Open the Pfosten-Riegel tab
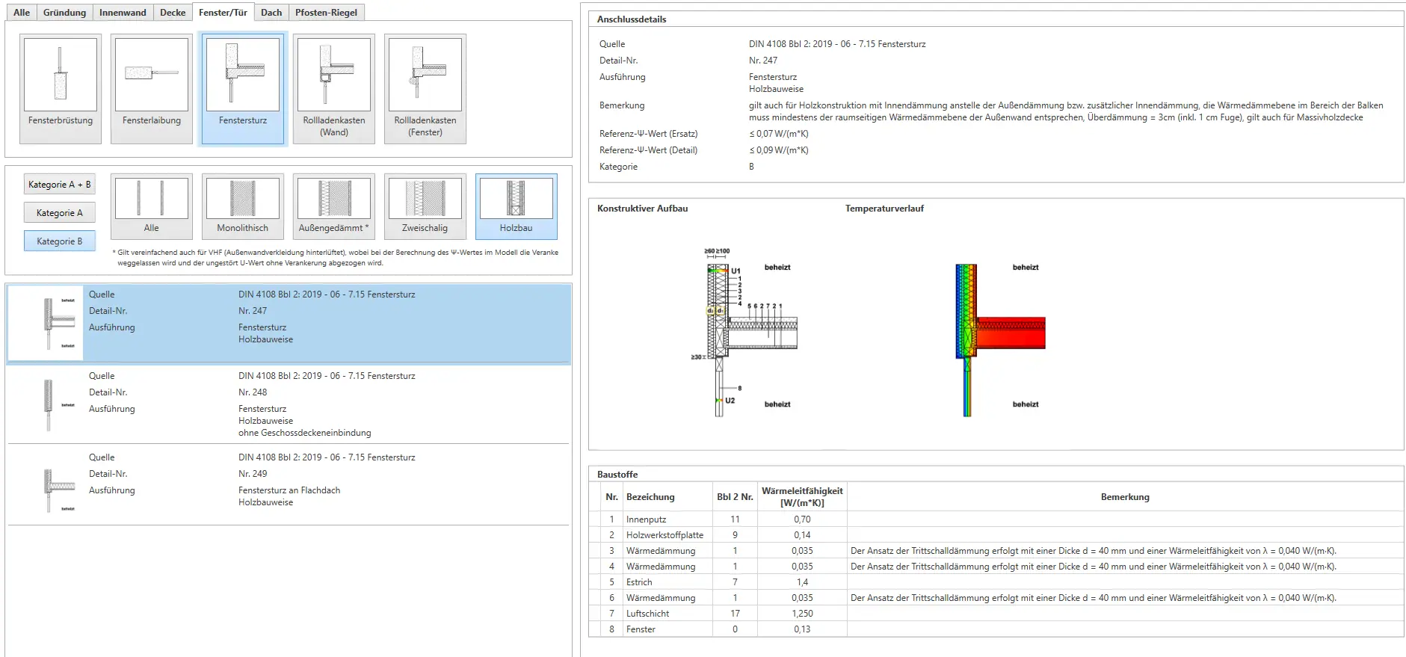This screenshot has width=1406, height=657. pos(326,13)
